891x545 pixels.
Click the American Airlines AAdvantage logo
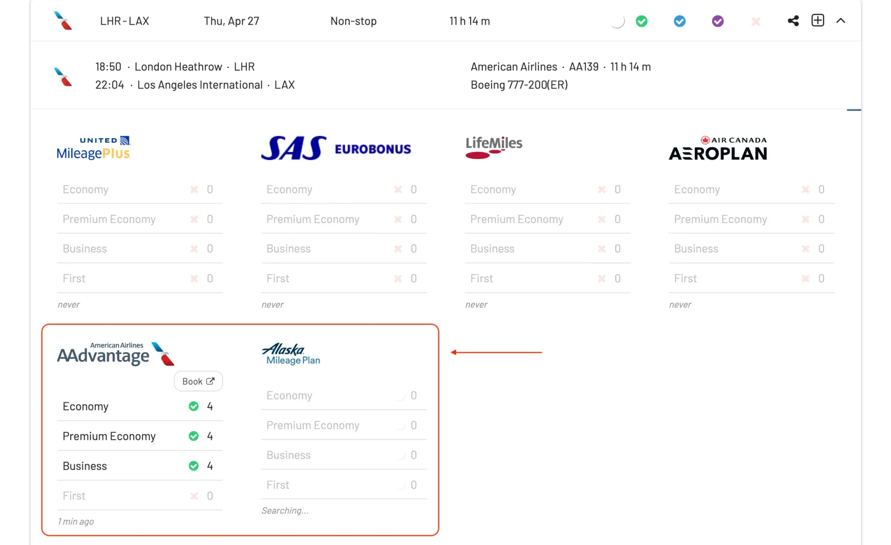[116, 354]
